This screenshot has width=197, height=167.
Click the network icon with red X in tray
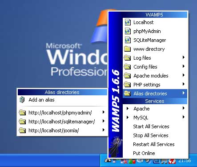[124, 162]
